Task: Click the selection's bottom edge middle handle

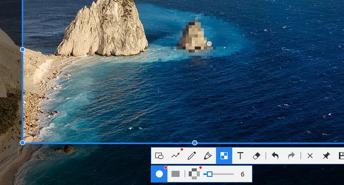Action: pos(195,143)
